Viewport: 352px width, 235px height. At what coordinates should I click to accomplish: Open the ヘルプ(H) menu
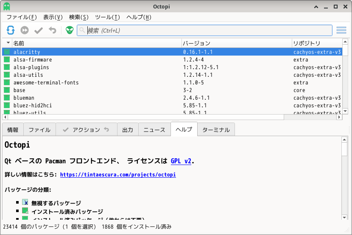(139, 17)
